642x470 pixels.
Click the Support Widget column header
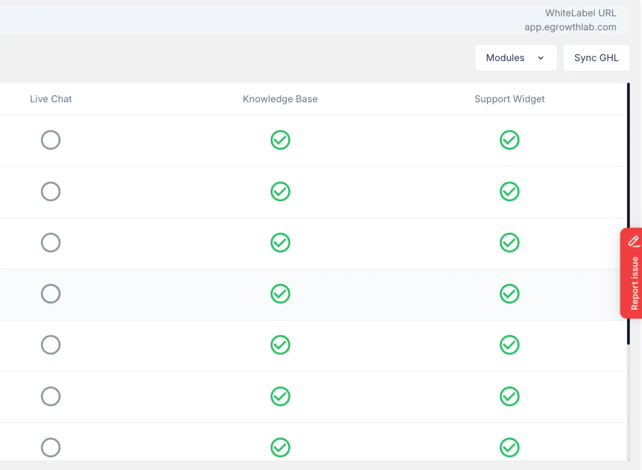tap(510, 99)
